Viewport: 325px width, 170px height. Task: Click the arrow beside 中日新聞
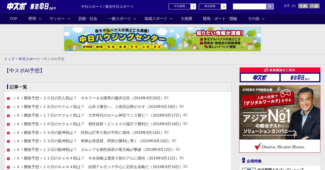pyautogui.click(x=193, y=6)
